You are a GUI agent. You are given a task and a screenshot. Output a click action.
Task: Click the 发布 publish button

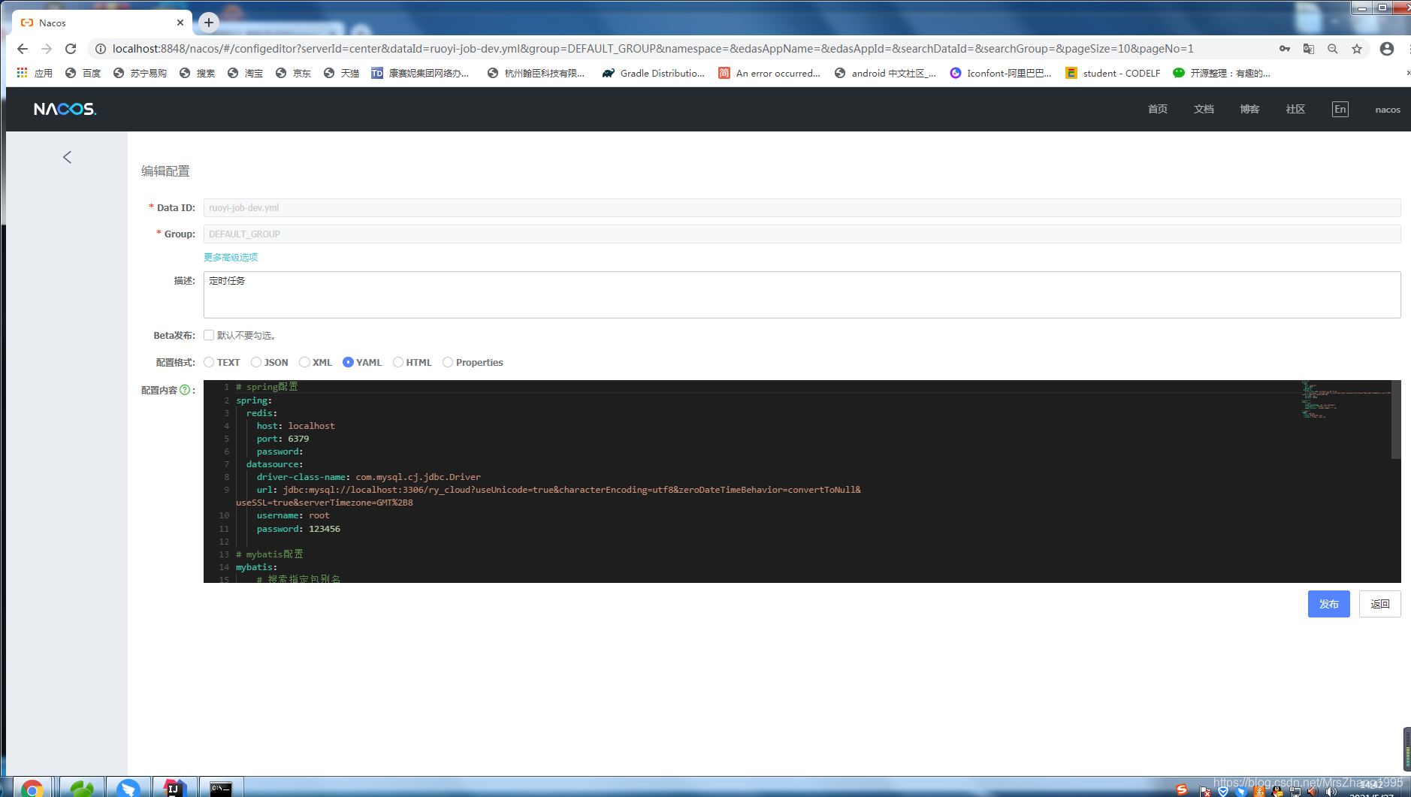pyautogui.click(x=1328, y=604)
